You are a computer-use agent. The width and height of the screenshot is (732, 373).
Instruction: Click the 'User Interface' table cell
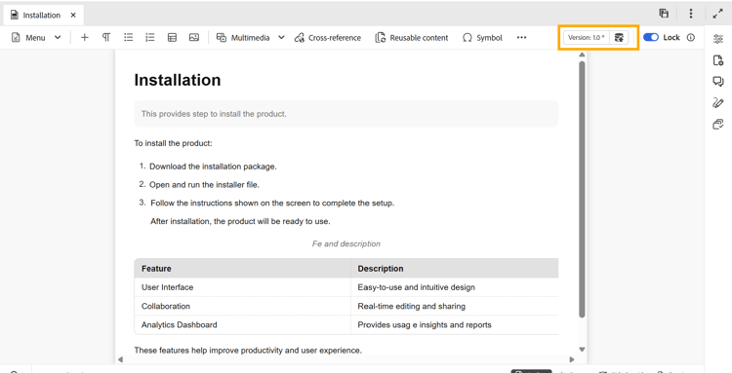click(242, 287)
